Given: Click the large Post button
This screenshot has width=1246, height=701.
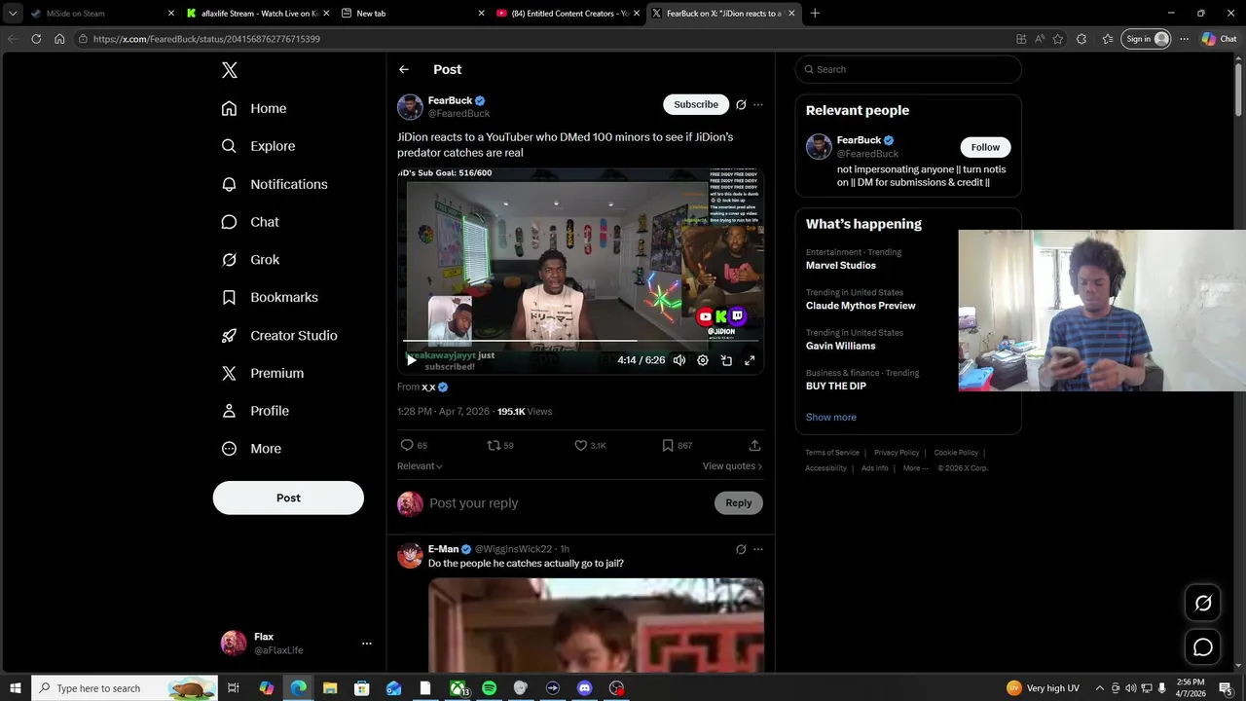Looking at the screenshot, I should [x=288, y=498].
